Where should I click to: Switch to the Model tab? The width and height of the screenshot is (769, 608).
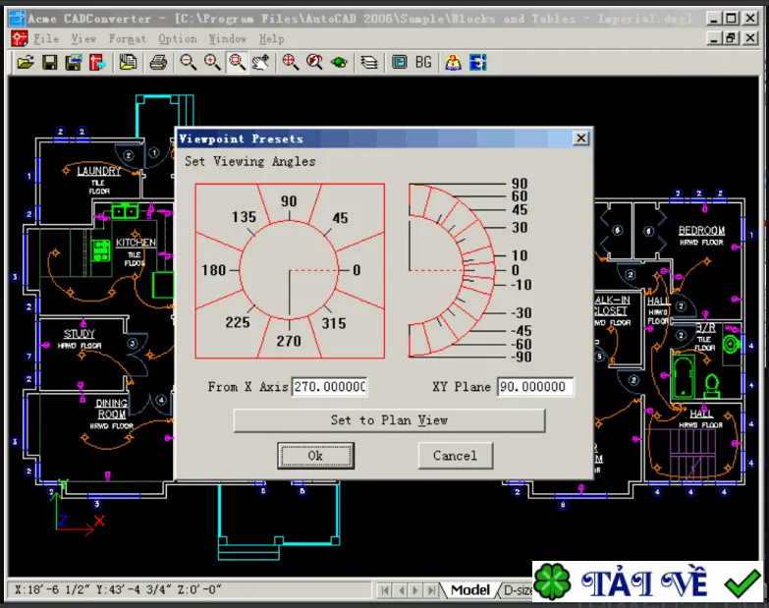pos(469,590)
